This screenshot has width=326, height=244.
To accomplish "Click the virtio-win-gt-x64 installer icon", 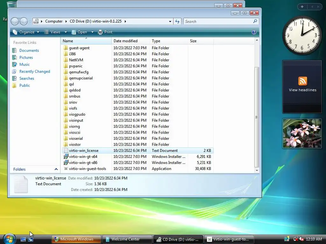I will click(66, 157).
